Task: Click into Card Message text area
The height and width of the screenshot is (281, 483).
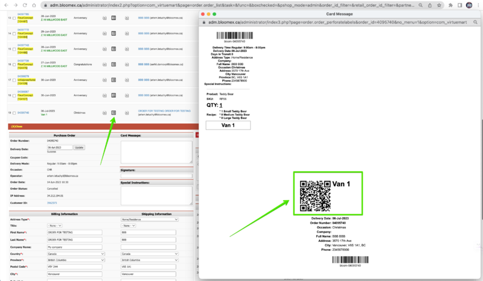Action: pos(156,152)
